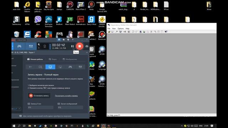This screenshot has height=128, width=228.
Task: Select game recording mode in Bandicam top bar
Action: coord(19,46)
